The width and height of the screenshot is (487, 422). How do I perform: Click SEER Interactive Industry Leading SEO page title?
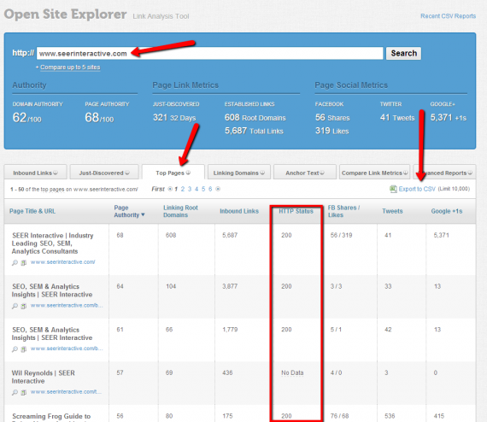[x=52, y=243]
